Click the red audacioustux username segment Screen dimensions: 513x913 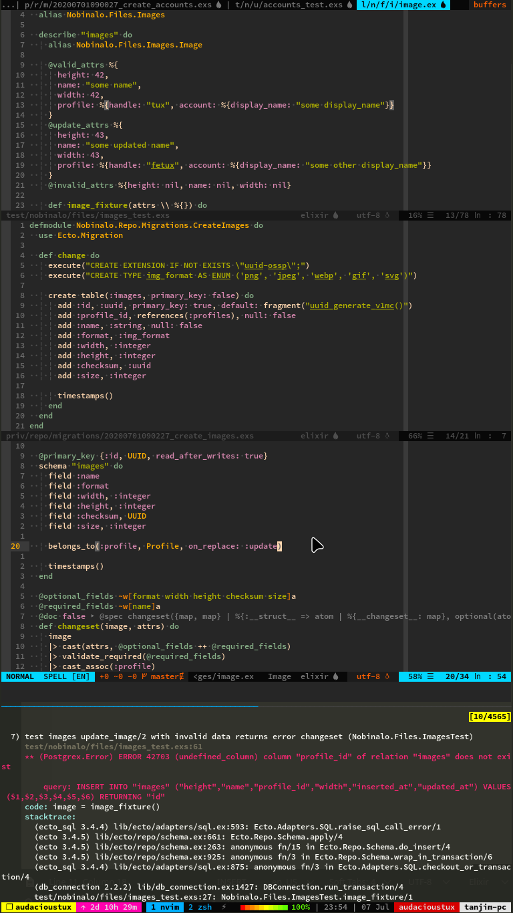coord(427,907)
